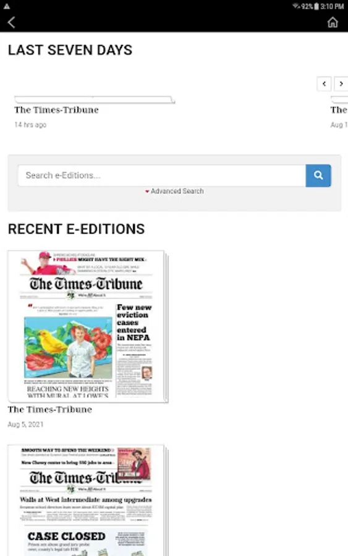Tap the 14 hrs ago timestamp
Screen dimensions: 348x556
pyautogui.click(x=30, y=125)
